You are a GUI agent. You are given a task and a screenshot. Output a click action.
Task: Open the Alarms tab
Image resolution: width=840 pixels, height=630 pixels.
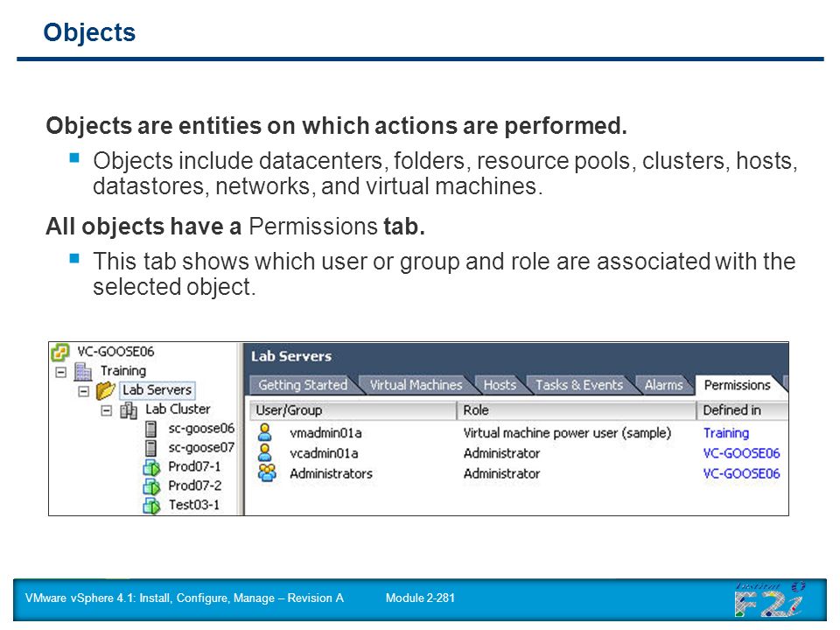point(663,385)
